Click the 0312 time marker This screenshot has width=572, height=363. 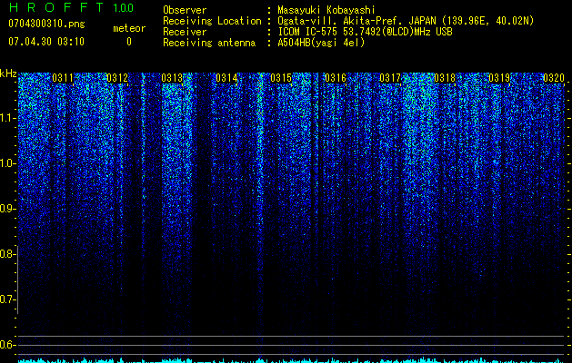tap(117, 78)
